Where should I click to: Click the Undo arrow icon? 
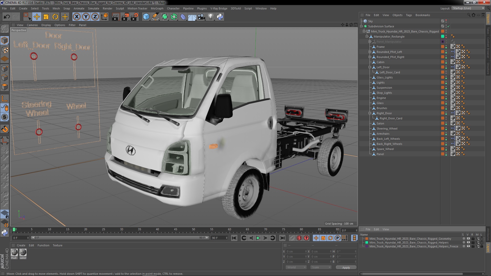pyautogui.click(x=7, y=17)
